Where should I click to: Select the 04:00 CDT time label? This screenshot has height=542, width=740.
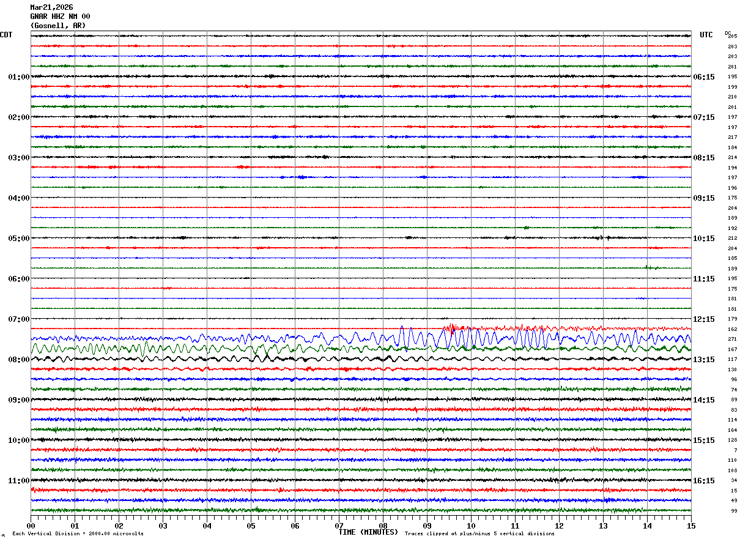(x=19, y=198)
